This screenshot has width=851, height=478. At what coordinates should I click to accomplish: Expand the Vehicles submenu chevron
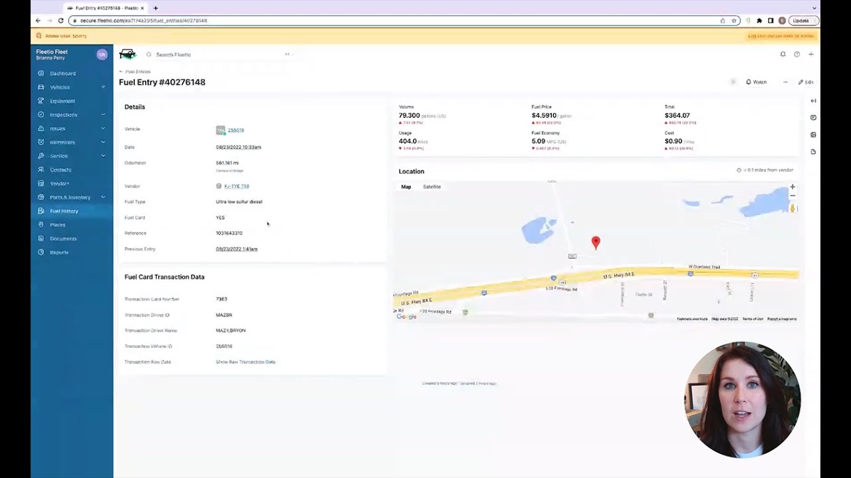pyautogui.click(x=103, y=87)
